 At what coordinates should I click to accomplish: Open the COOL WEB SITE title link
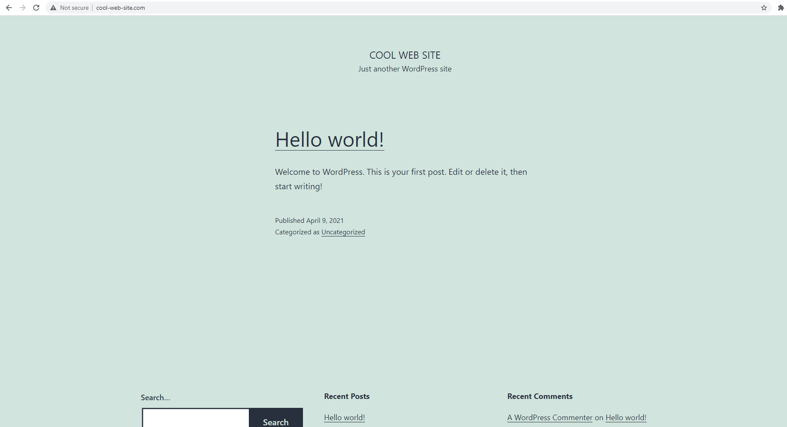405,55
